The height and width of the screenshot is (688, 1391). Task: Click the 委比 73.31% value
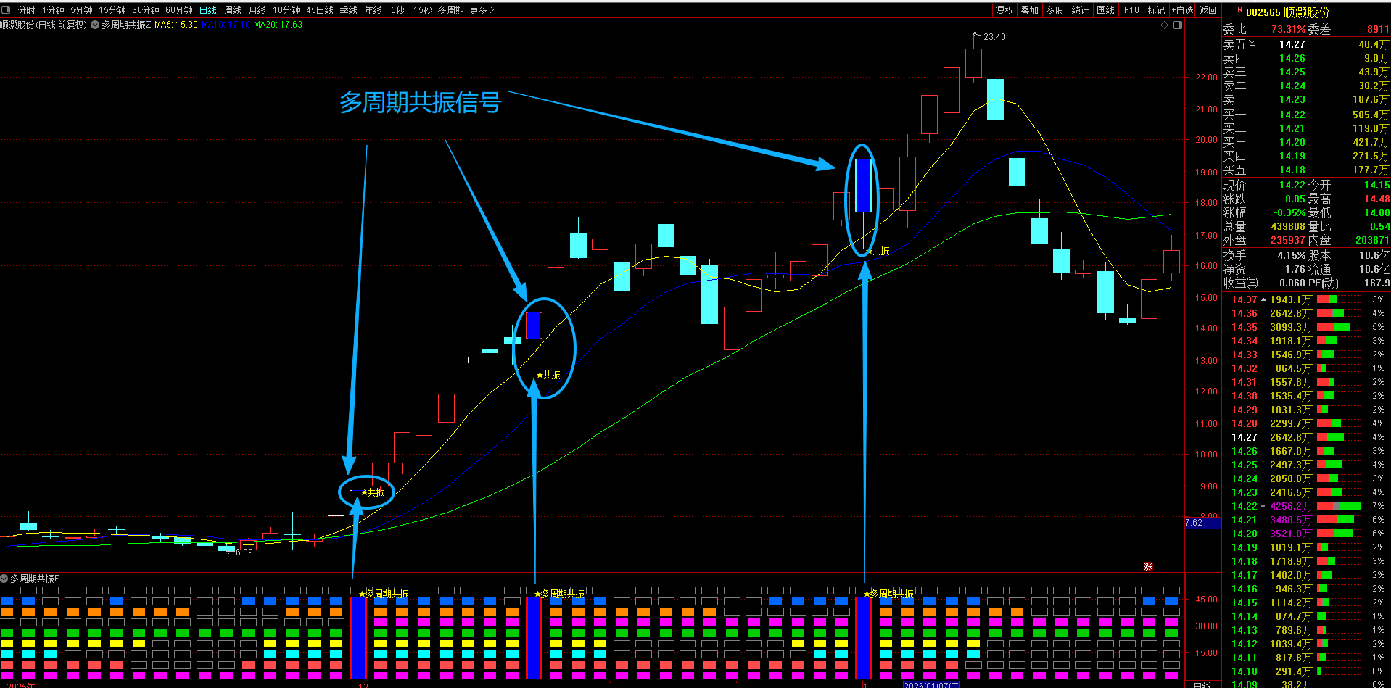pyautogui.click(x=1289, y=30)
